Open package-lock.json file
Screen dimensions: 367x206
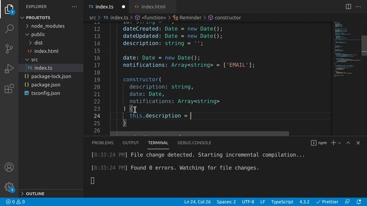click(x=51, y=76)
